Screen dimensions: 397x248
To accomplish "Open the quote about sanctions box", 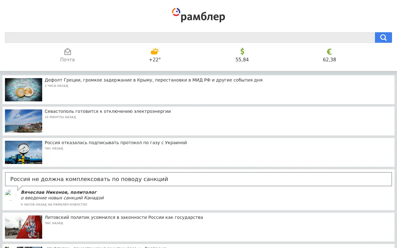I will (x=198, y=179).
